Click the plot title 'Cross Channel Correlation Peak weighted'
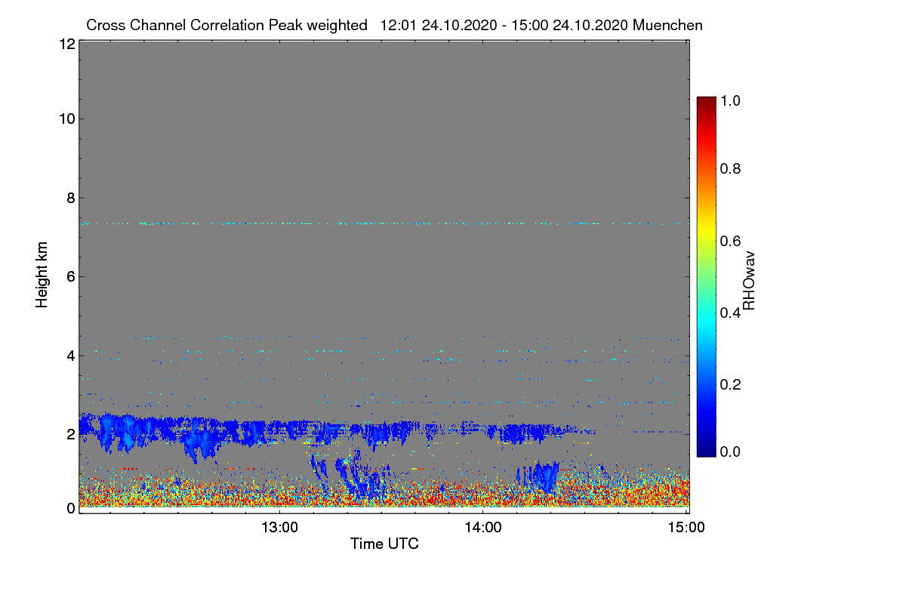 coord(226,25)
